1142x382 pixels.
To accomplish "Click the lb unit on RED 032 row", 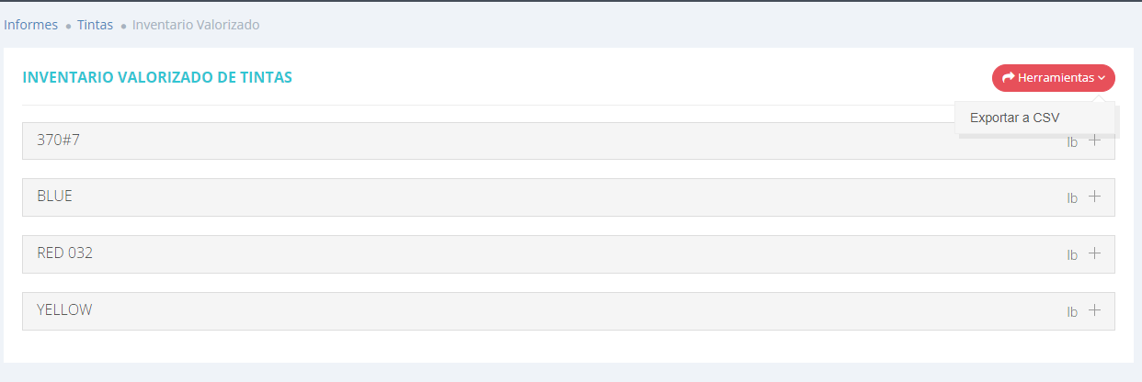I will pos(1072,255).
